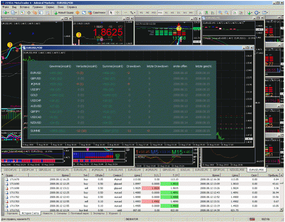This screenshot has height=222, width=285.
Task: Select the candlestick chart type icon
Action: 207,12
